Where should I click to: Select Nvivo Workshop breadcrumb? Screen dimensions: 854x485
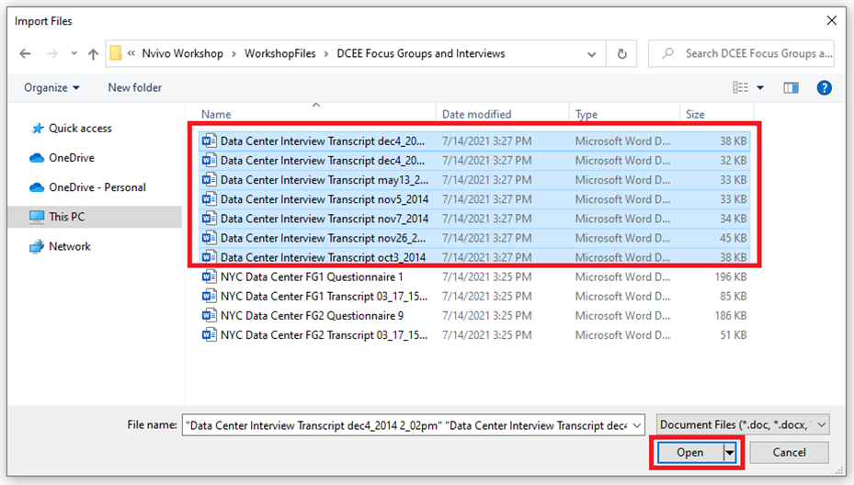(182, 53)
